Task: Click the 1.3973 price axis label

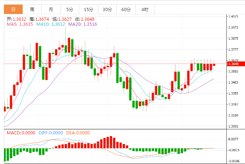Action: 233,28
